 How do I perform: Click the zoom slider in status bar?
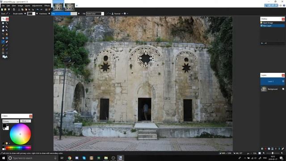273,153
